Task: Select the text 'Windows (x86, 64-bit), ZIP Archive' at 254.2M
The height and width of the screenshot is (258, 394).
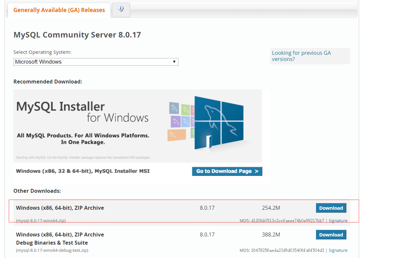Action: pyautogui.click(x=60, y=208)
